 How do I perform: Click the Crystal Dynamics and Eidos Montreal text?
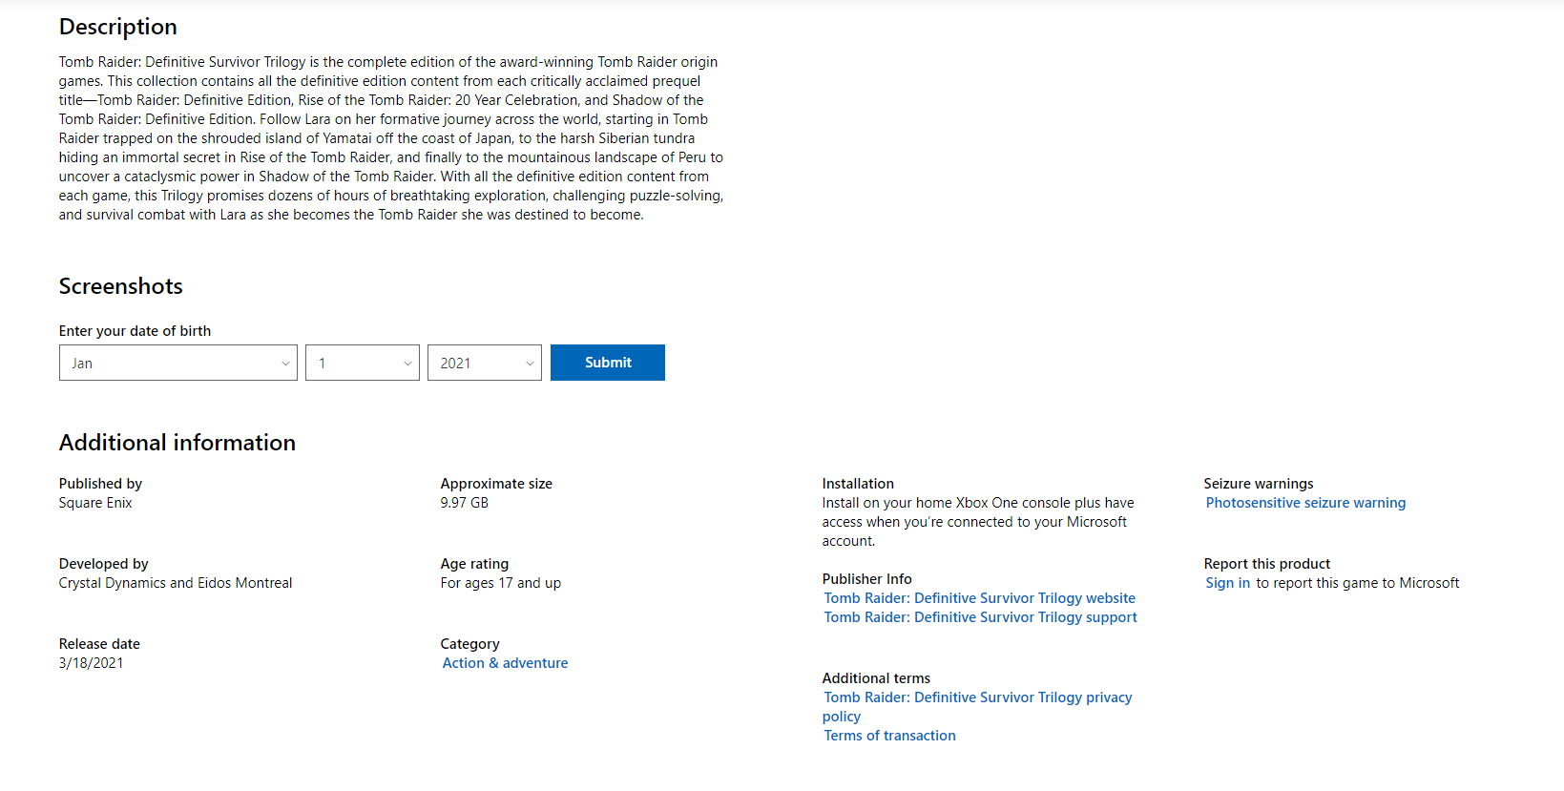click(176, 583)
